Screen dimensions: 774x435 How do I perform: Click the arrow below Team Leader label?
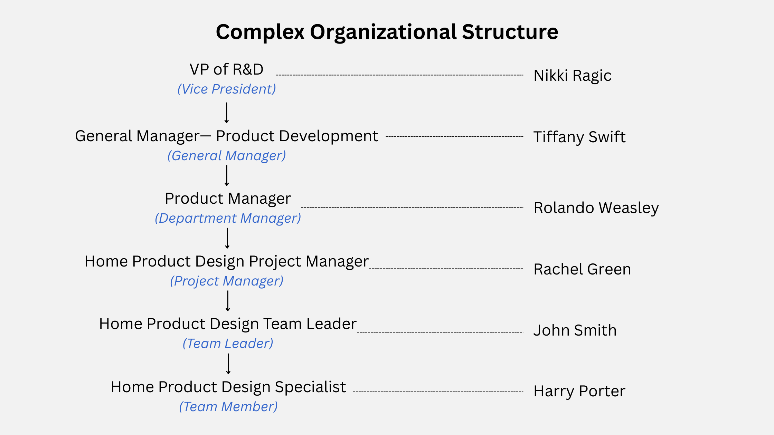click(228, 364)
